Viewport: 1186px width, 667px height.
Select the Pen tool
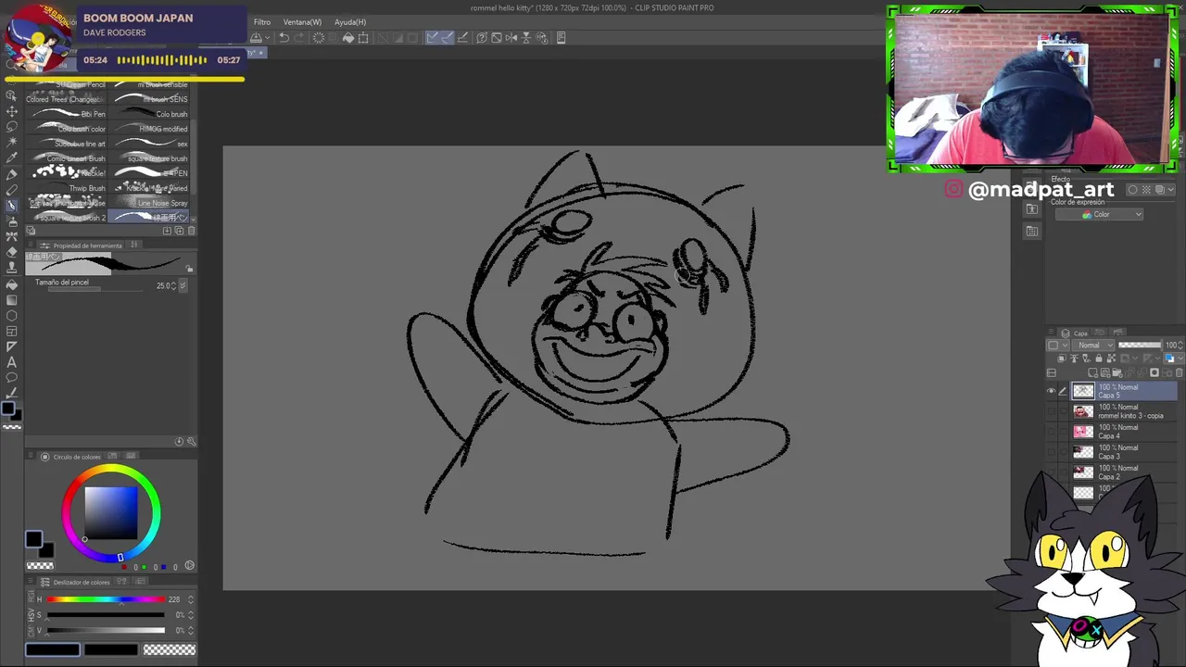[12, 174]
